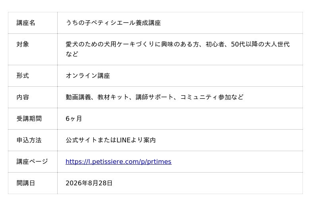The height and width of the screenshot is (206, 318).
Task: Click the 受講期間 label
Action: 29,119
